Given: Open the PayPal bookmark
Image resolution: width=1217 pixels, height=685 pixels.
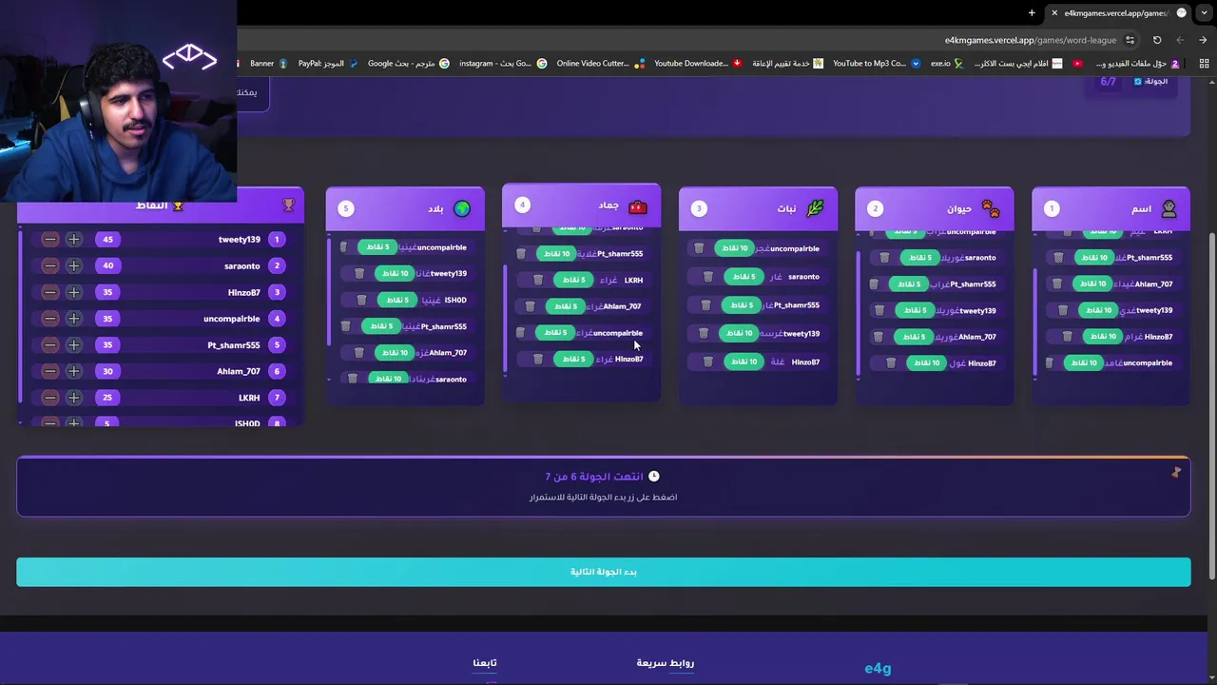Looking at the screenshot, I should tap(328, 64).
